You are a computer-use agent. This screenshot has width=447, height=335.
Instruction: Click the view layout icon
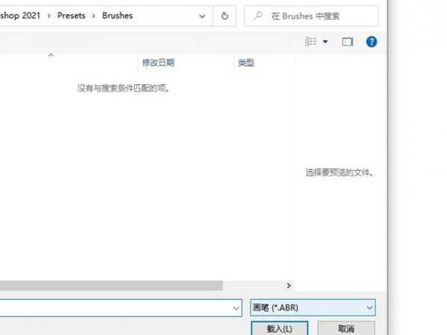311,42
